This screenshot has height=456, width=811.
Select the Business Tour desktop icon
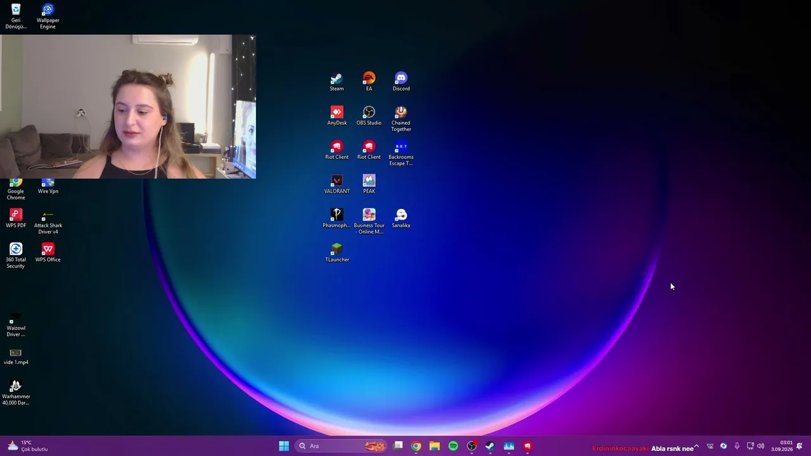pyautogui.click(x=369, y=222)
